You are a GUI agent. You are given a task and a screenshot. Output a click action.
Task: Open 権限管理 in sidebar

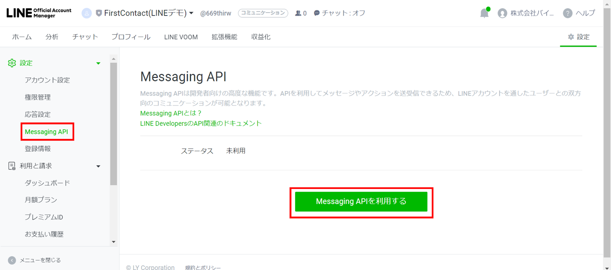[x=38, y=97]
